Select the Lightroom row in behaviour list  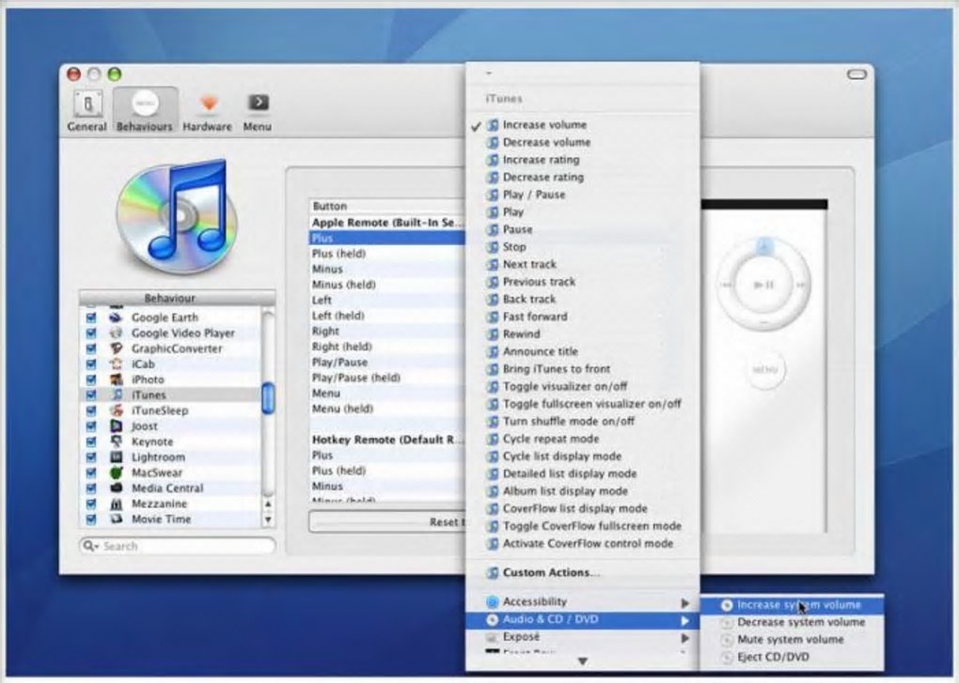pyautogui.click(x=170, y=457)
